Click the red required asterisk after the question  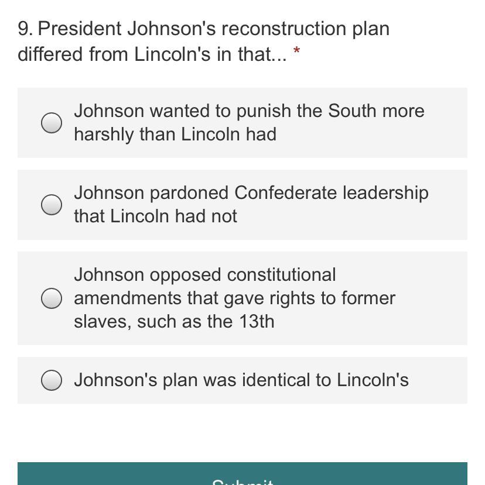coord(296,50)
